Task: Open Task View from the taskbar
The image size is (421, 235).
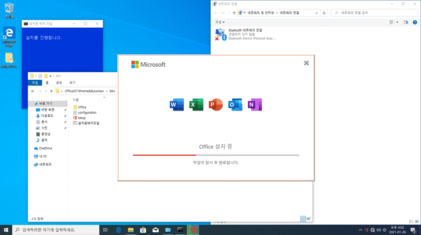Action: click(x=106, y=230)
